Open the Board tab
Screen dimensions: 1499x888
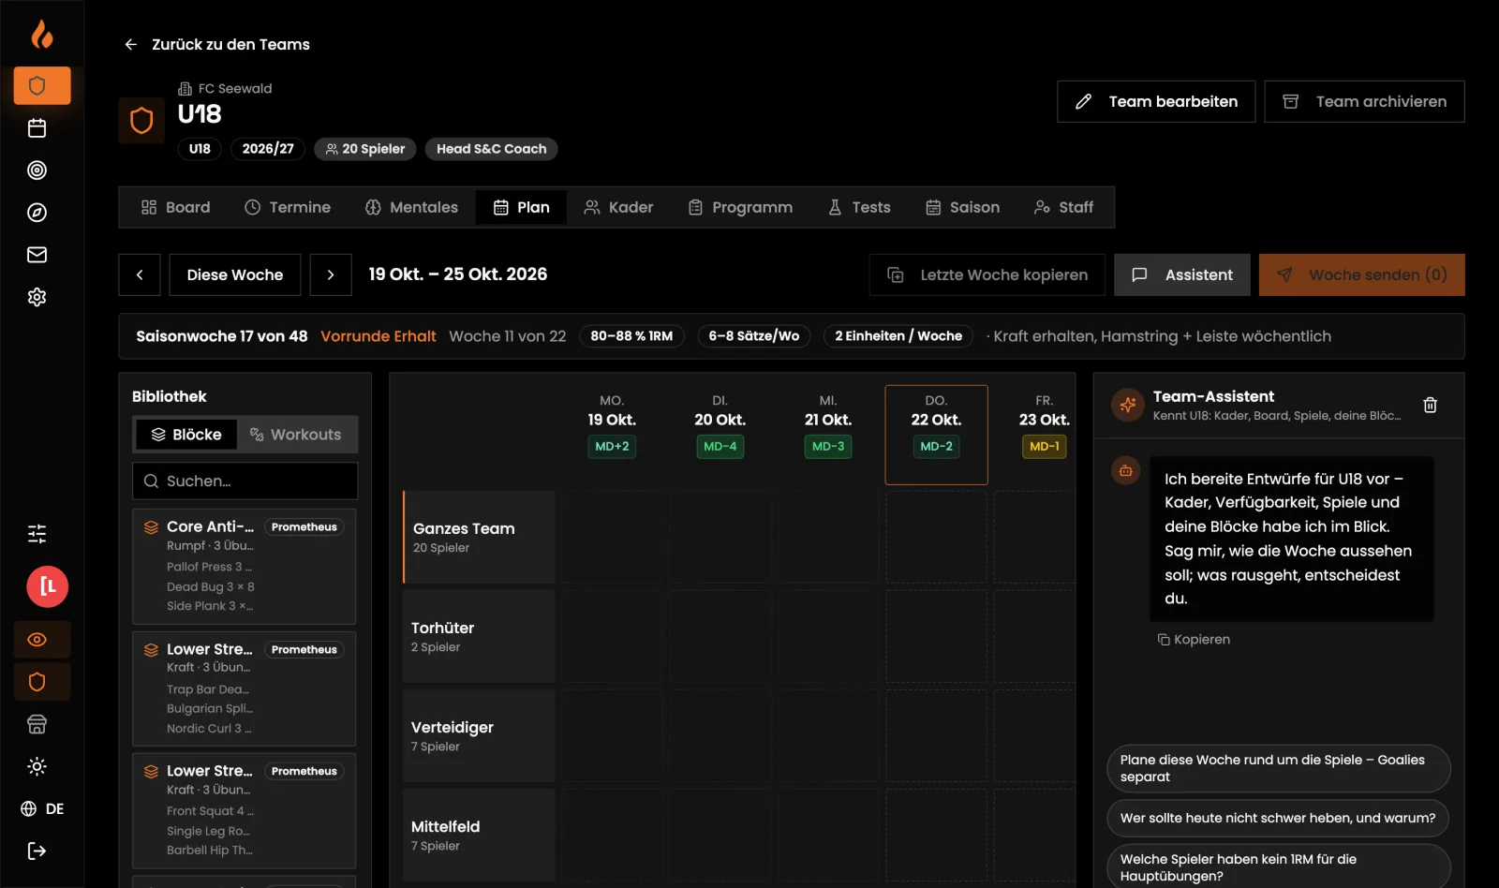(176, 207)
